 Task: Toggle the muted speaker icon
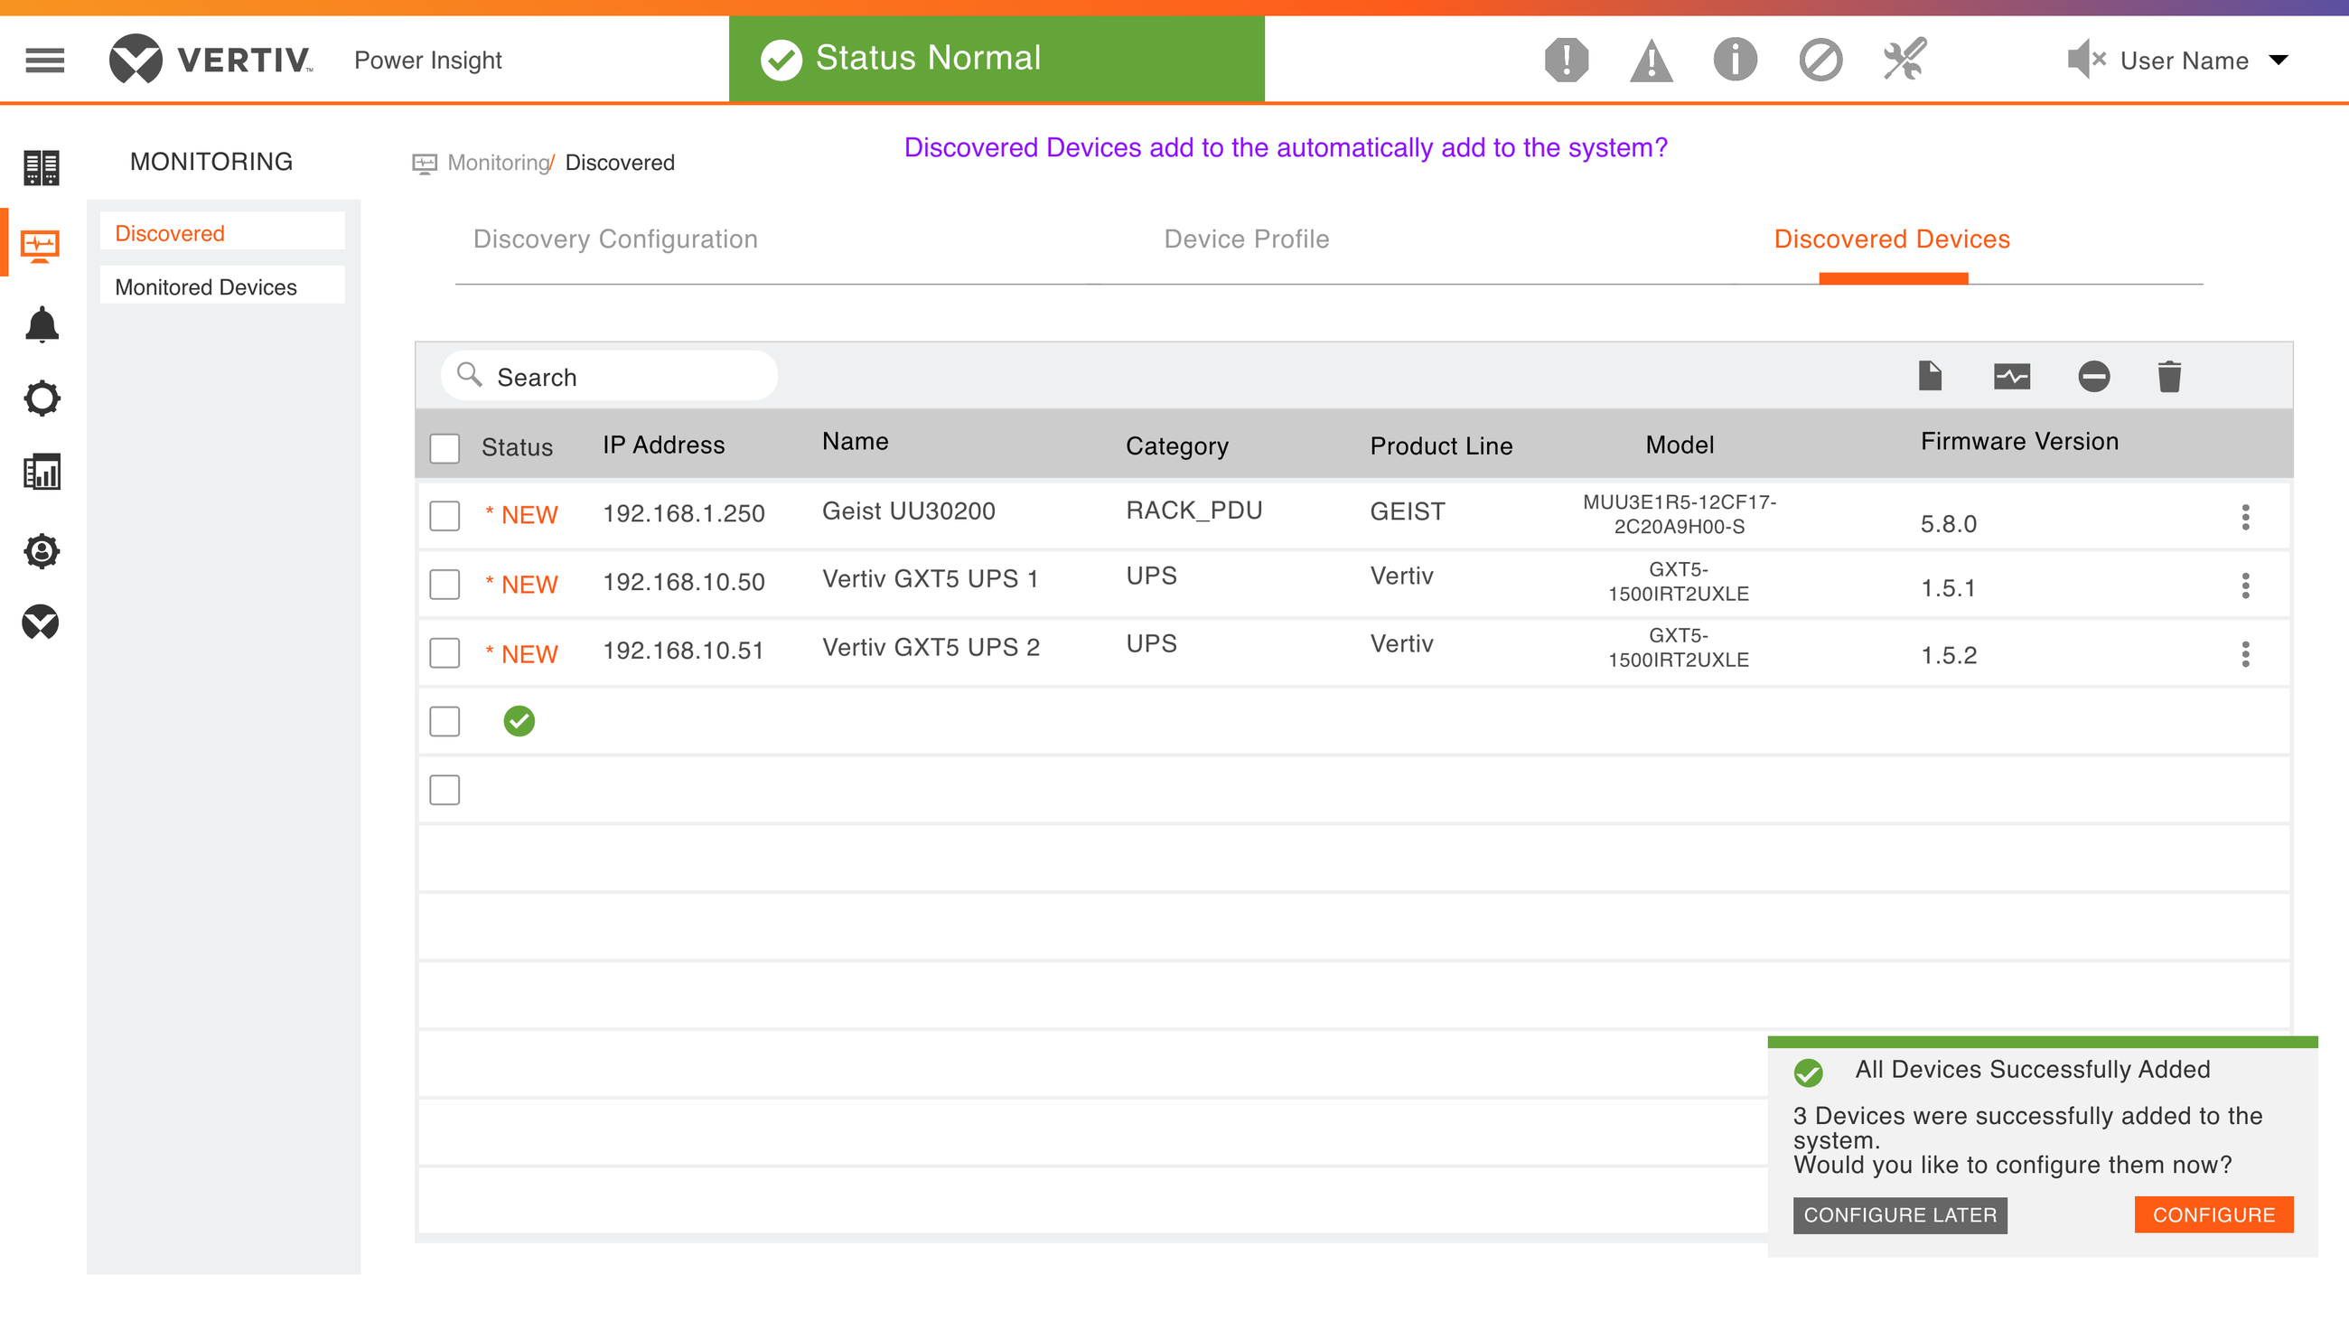2086,61
